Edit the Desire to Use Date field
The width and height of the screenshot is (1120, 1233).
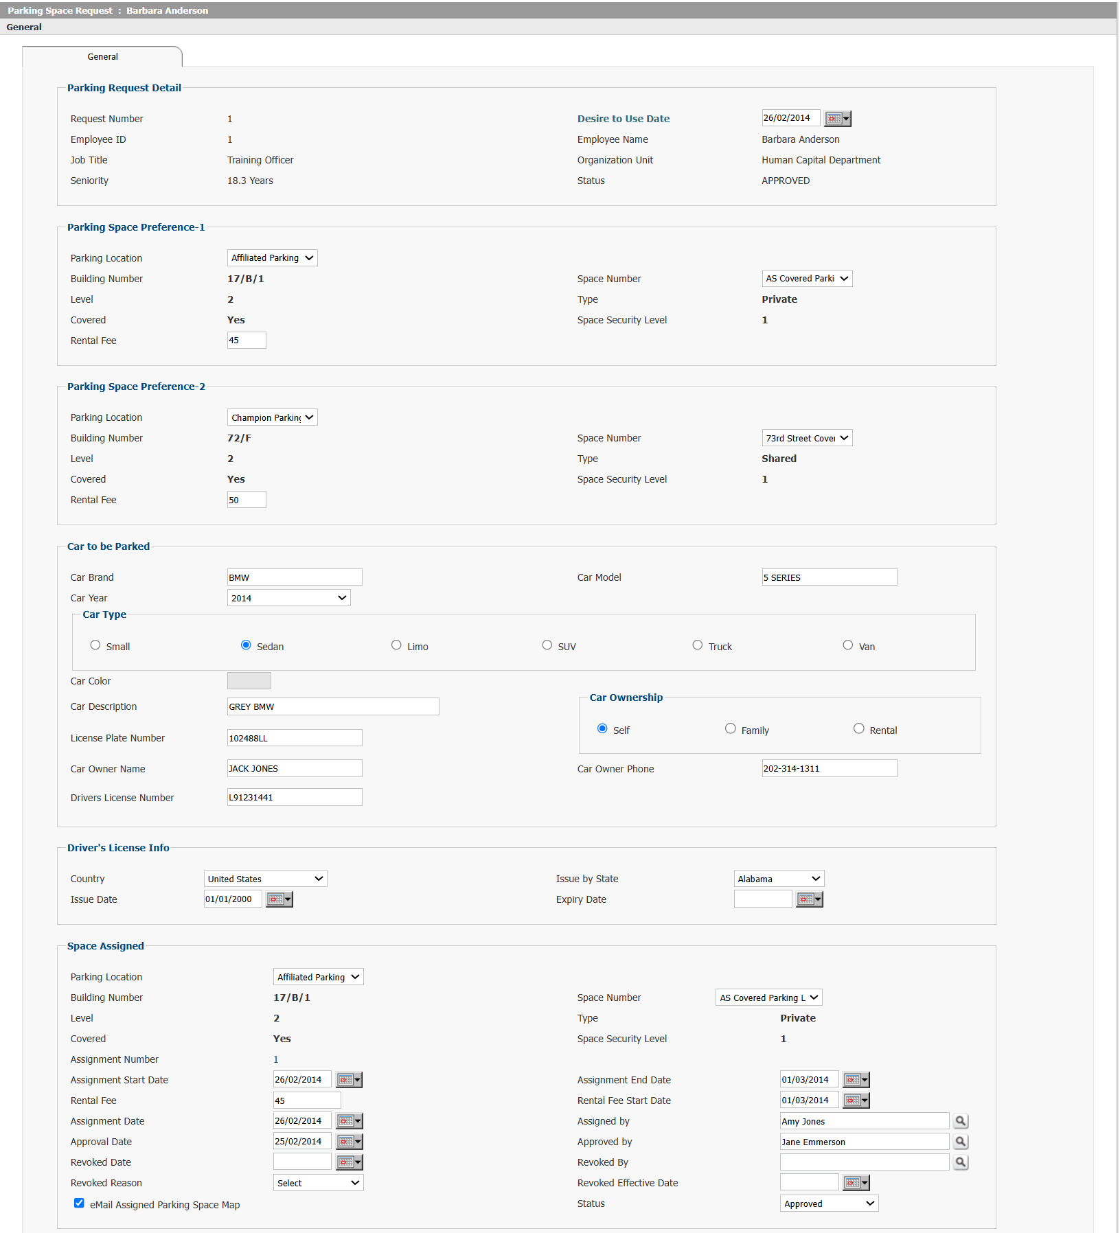point(791,118)
